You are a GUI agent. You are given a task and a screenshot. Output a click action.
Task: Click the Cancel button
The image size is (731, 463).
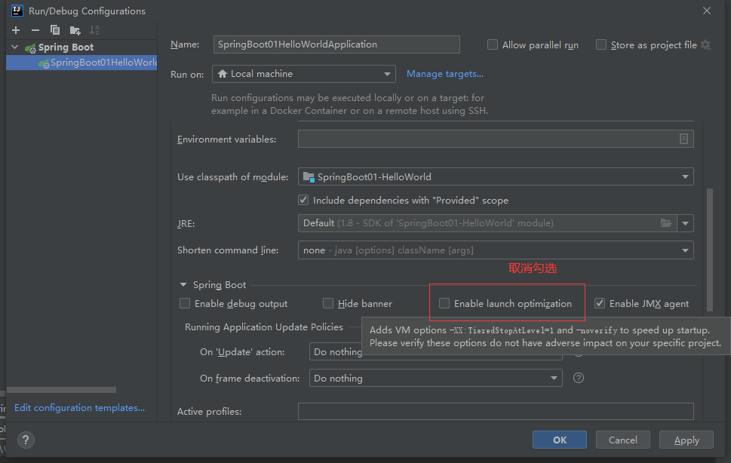pyautogui.click(x=623, y=440)
